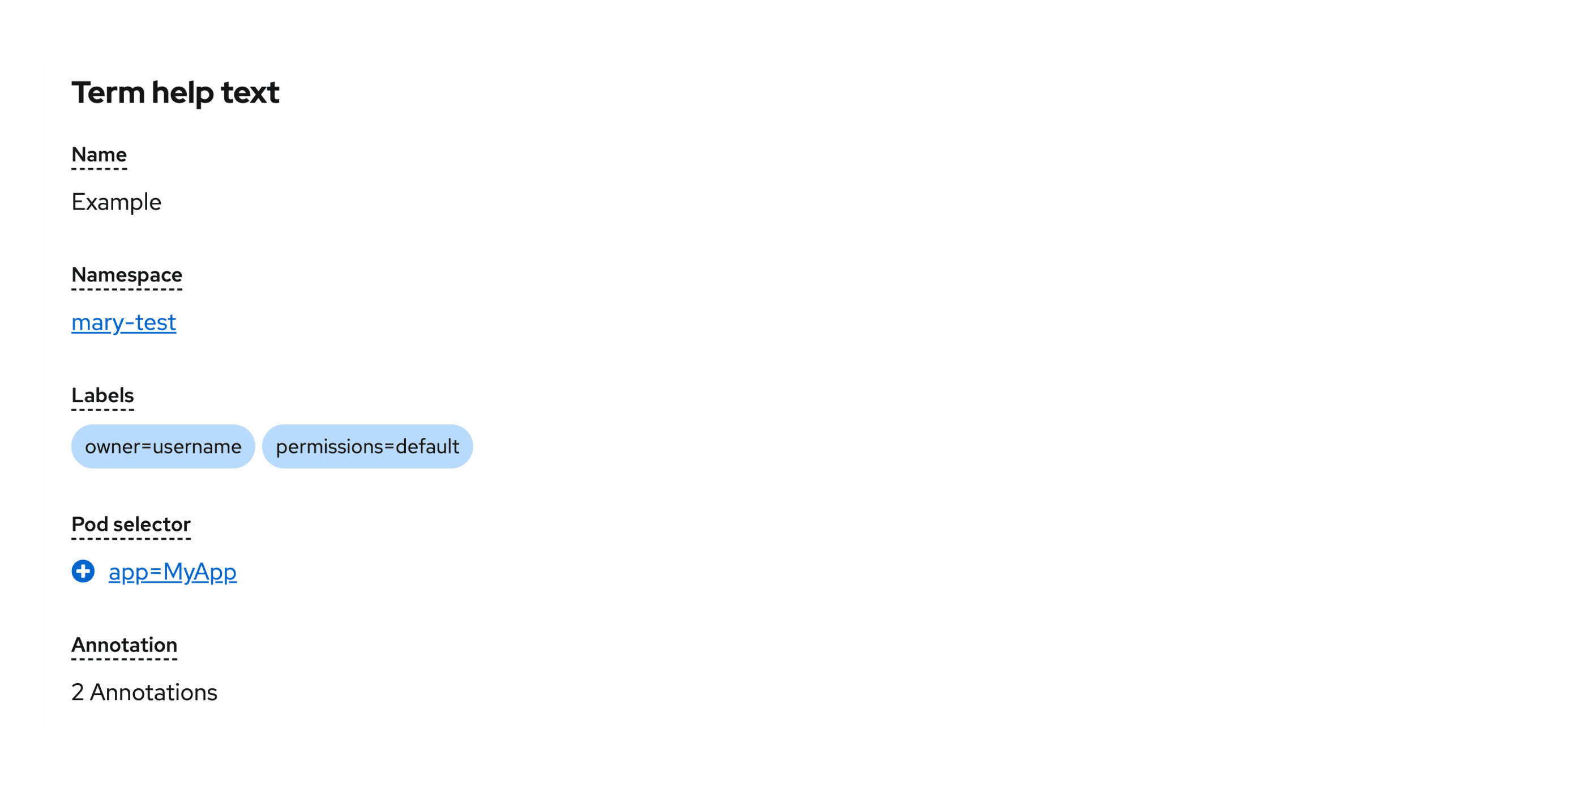The height and width of the screenshot is (793, 1592).
Task: Click the dashed underline below Pod selector
Action: 131,539
